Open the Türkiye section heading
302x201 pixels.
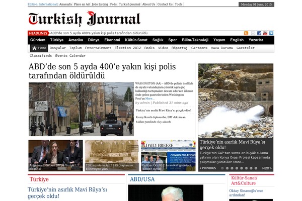39,179
